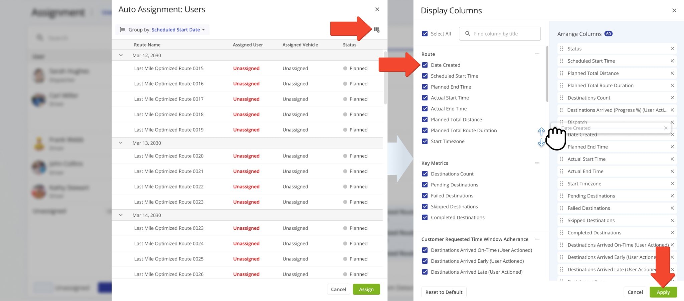The image size is (684, 301).
Task: Click the blue down arrow near Date Created
Action: click(541, 143)
